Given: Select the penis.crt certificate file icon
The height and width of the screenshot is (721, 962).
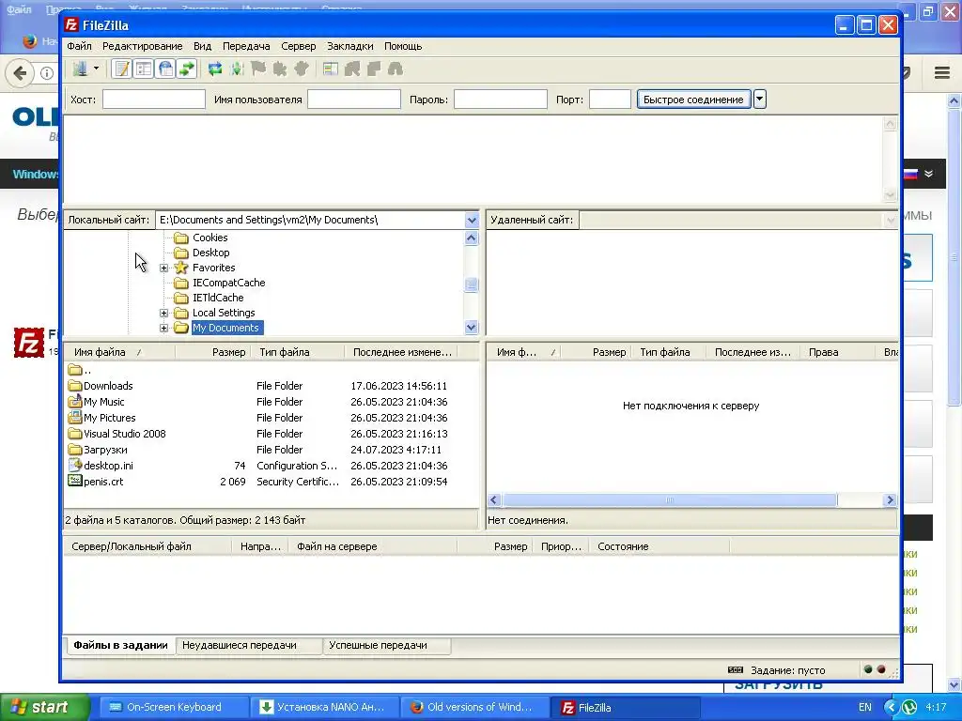Looking at the screenshot, I should point(75,481).
